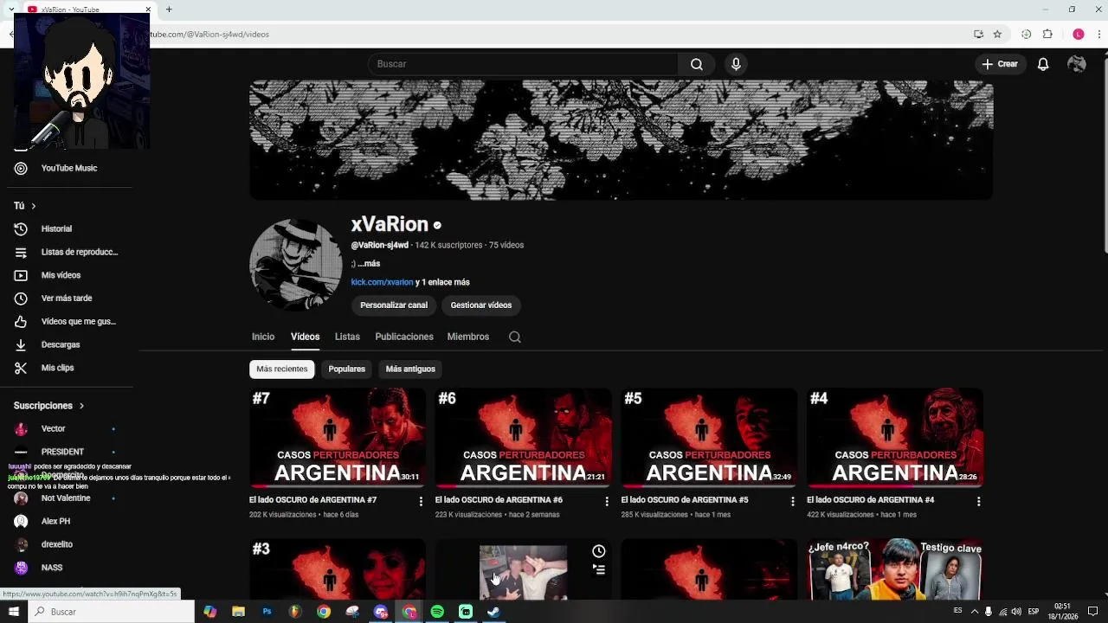Open the notifications bell
1108x623 pixels.
coord(1043,64)
